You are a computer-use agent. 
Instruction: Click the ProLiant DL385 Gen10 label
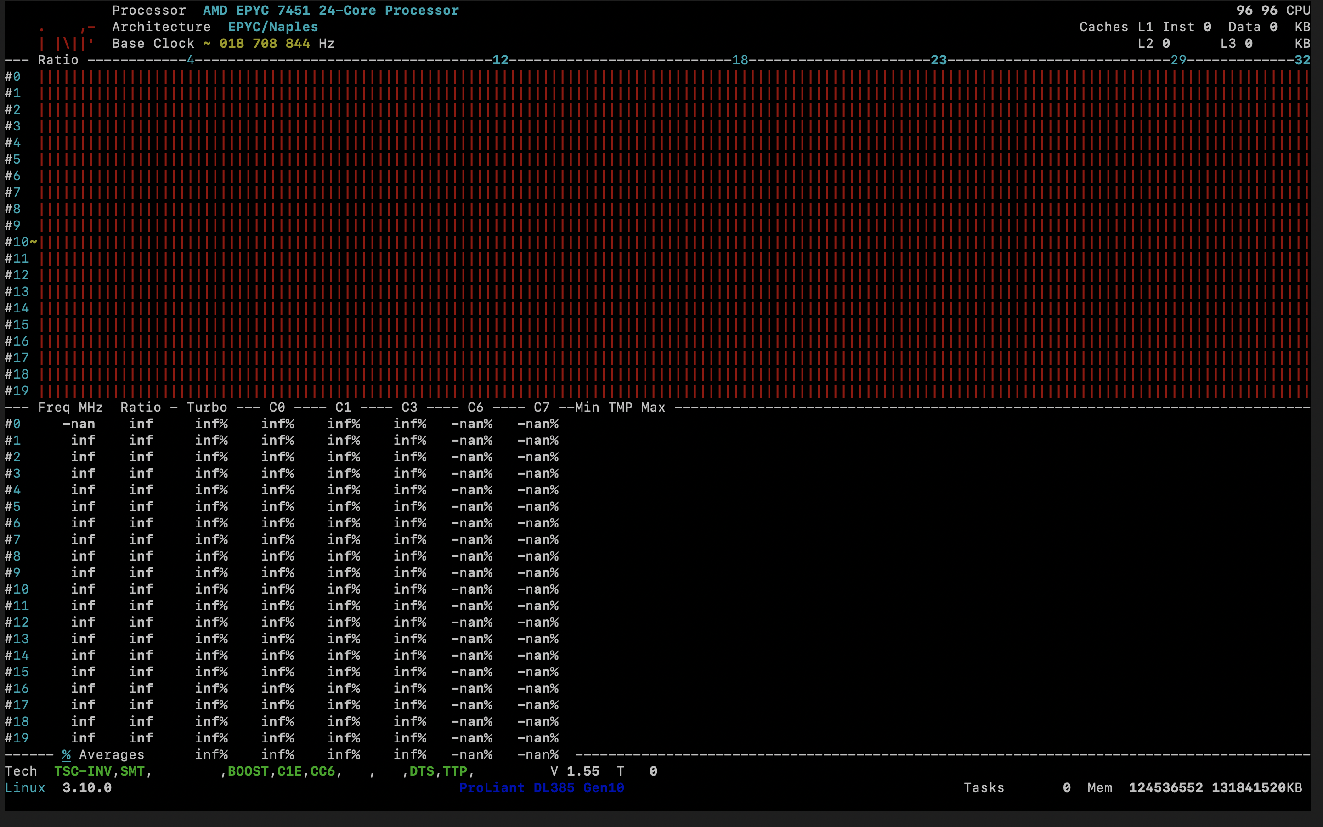click(543, 787)
